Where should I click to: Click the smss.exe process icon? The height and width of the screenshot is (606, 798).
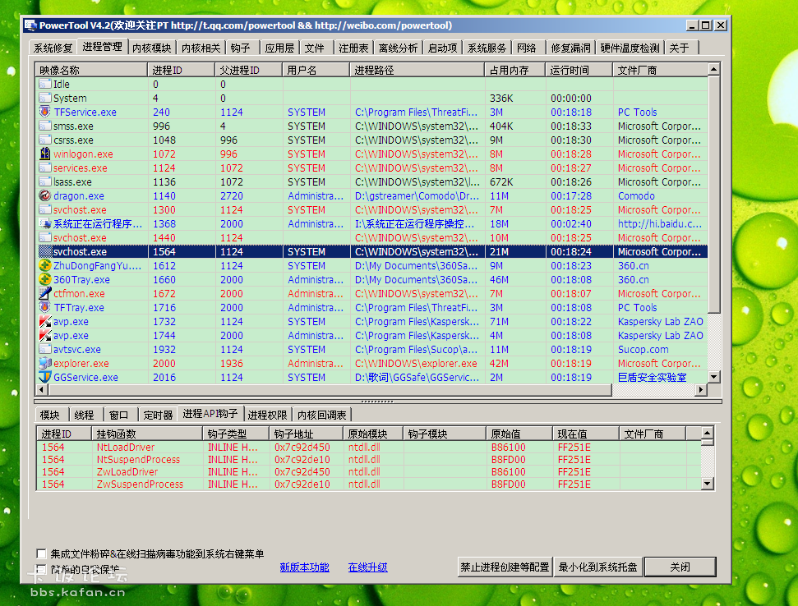45,126
